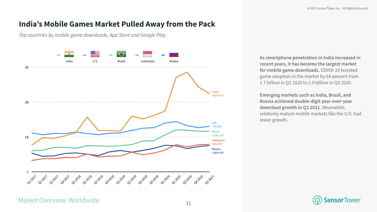377x212 pixels.
Task: Click the U.S. -7% Y/Y line label
Action: pyautogui.click(x=217, y=125)
